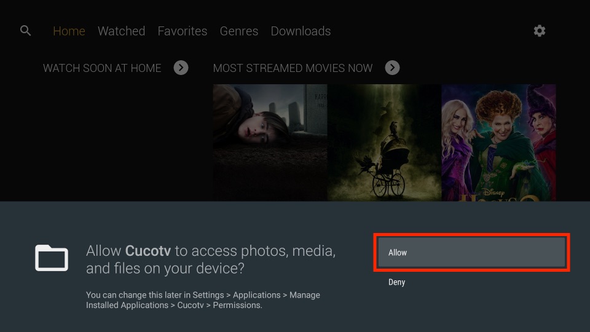Open the Watched tab

click(x=121, y=31)
